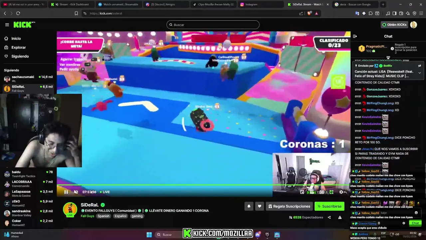The image size is (426, 240).
Task: Open the user profile avatar menu
Action: pyautogui.click(x=414, y=25)
